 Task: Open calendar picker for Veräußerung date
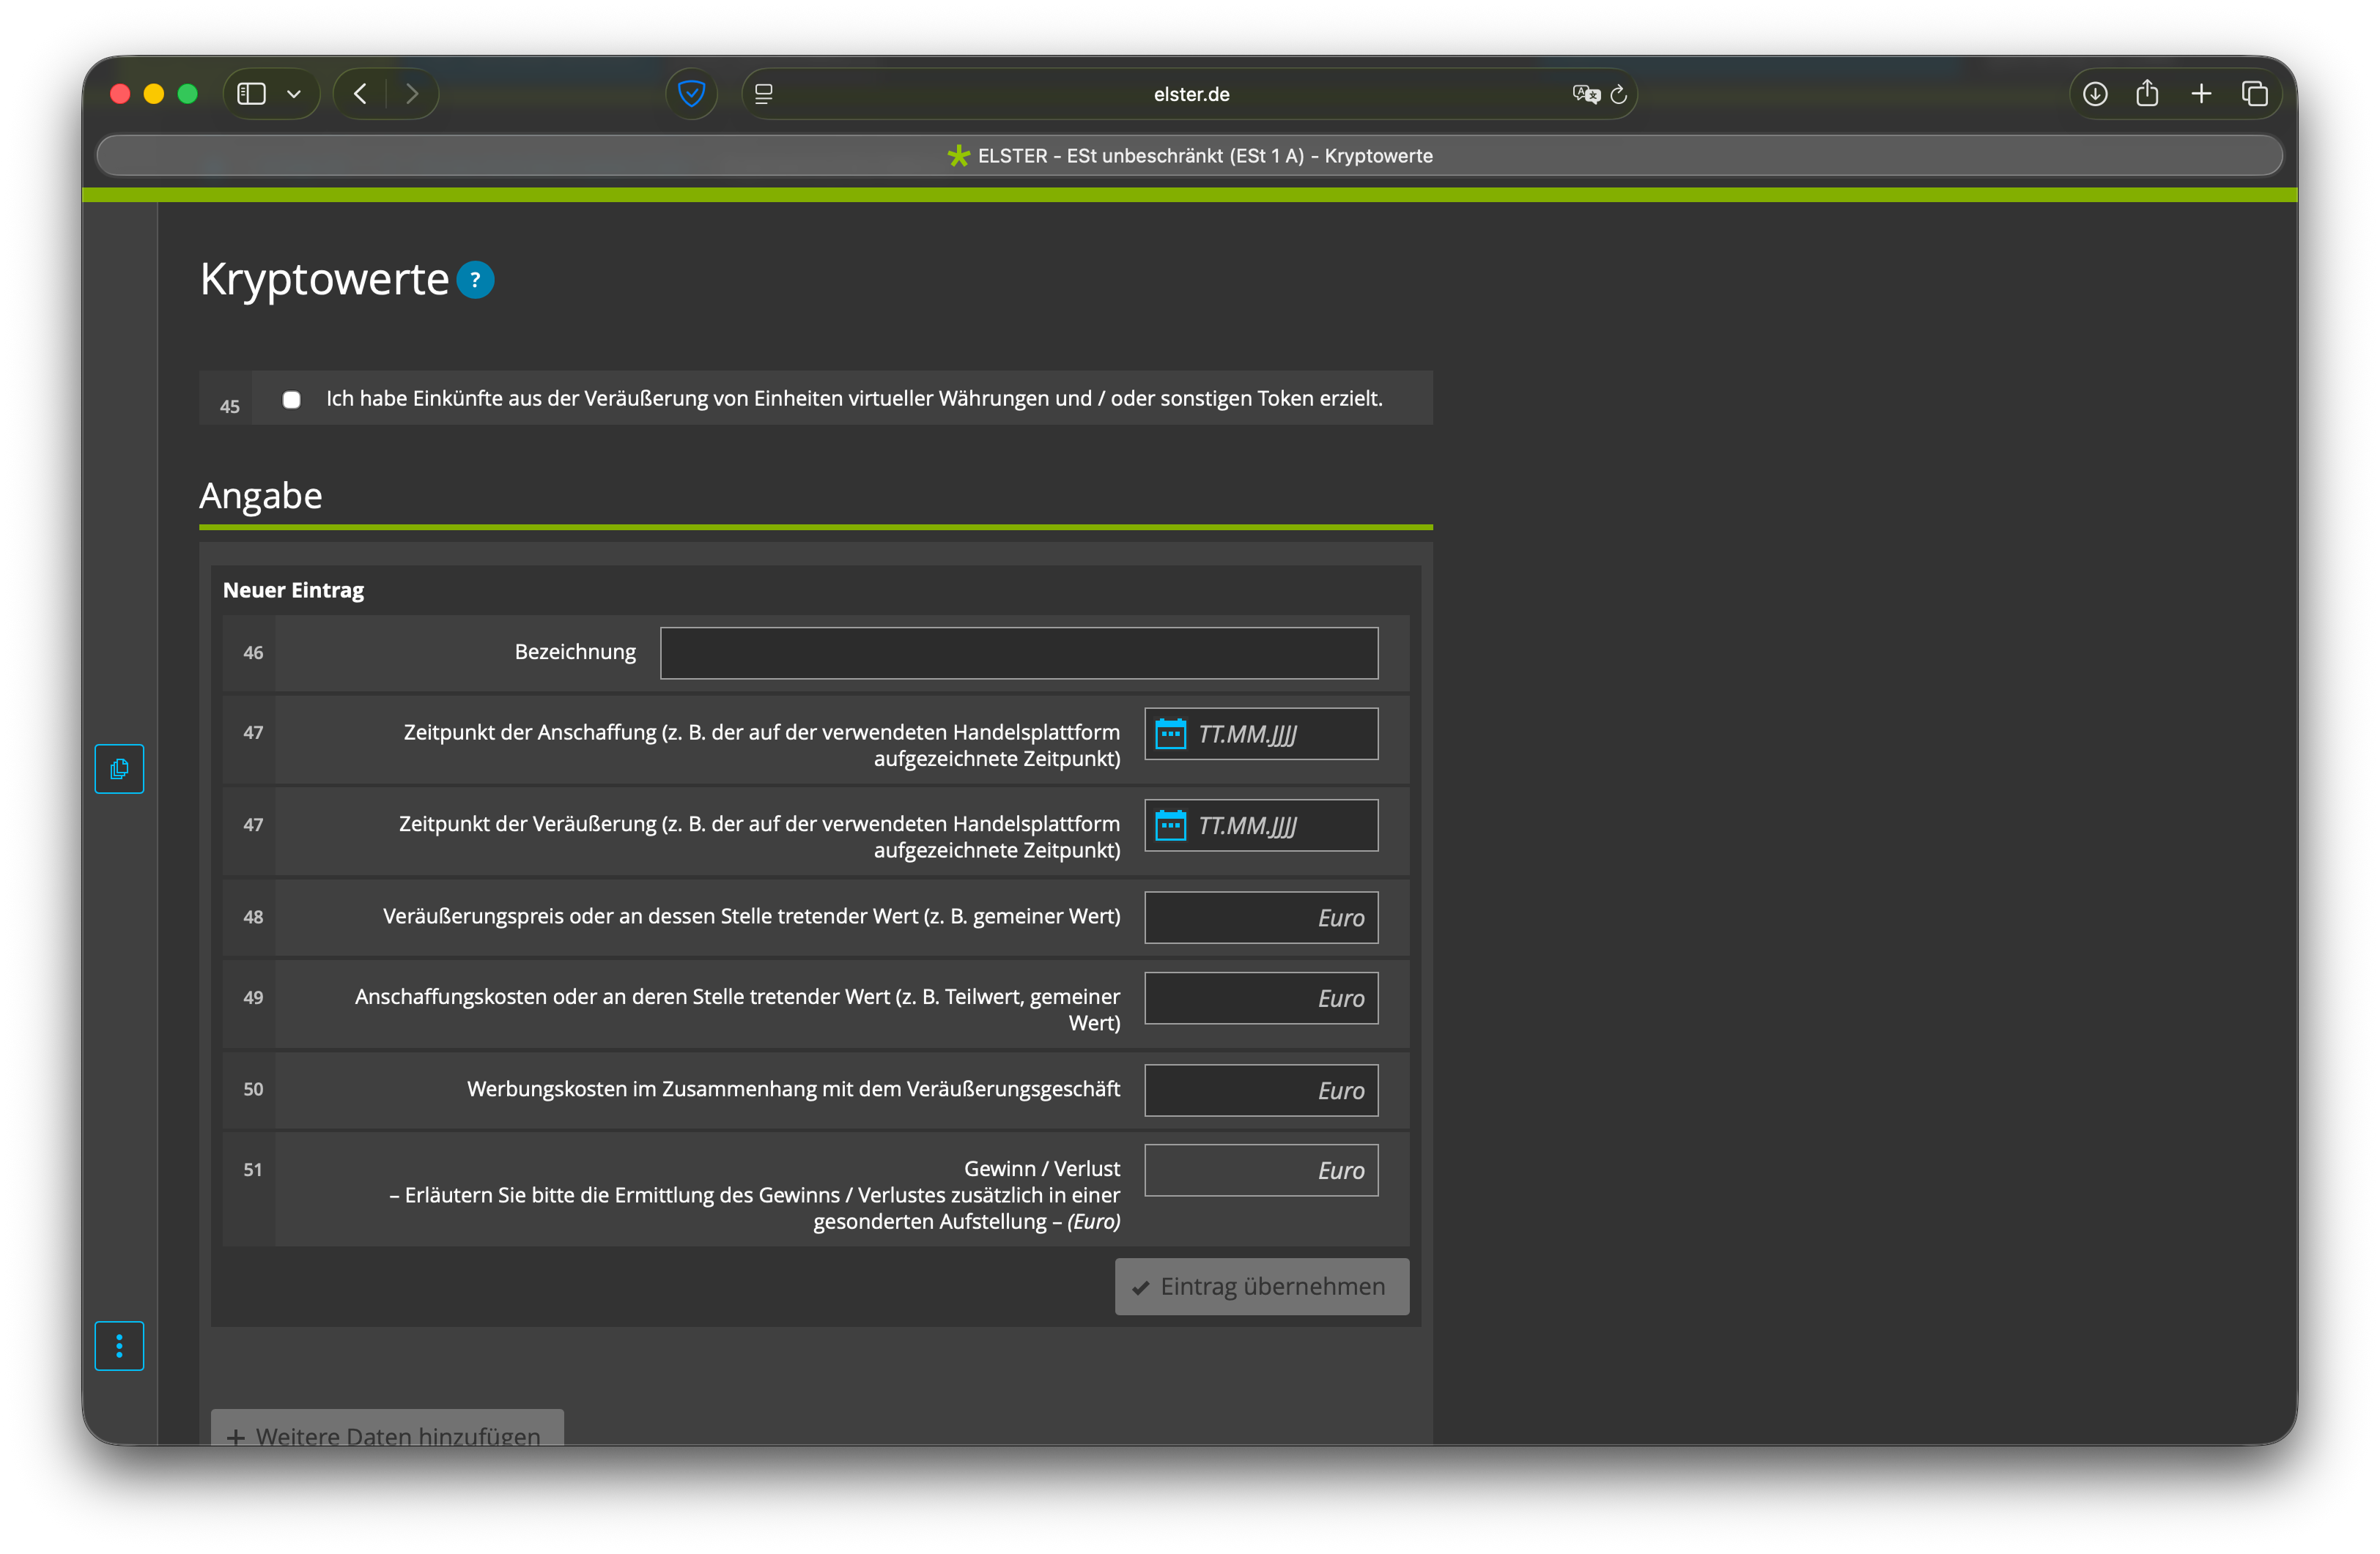(1170, 825)
